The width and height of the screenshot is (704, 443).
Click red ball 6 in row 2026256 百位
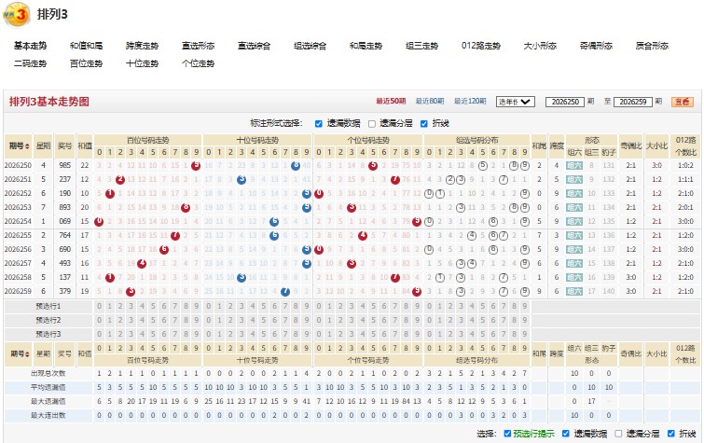point(164,249)
